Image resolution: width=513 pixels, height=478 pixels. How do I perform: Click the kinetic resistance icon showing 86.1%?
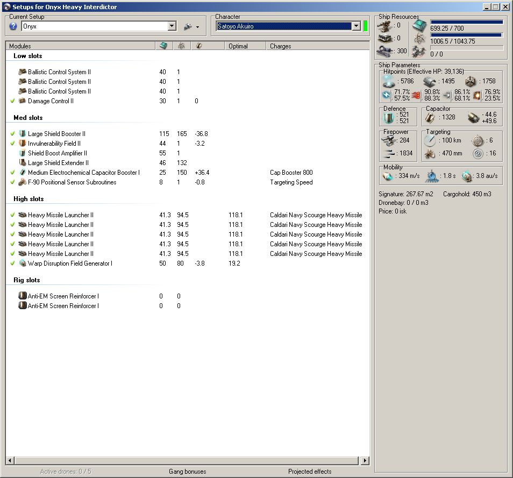click(x=447, y=95)
